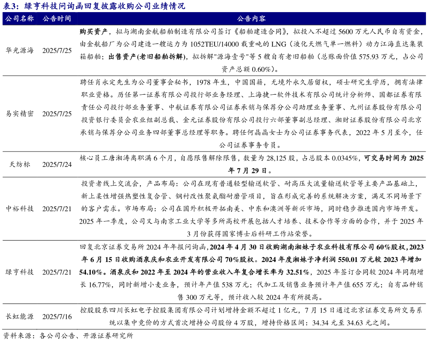
Task: Select the date 2025/7/21 beside 中裕科技
Action: [56, 208]
